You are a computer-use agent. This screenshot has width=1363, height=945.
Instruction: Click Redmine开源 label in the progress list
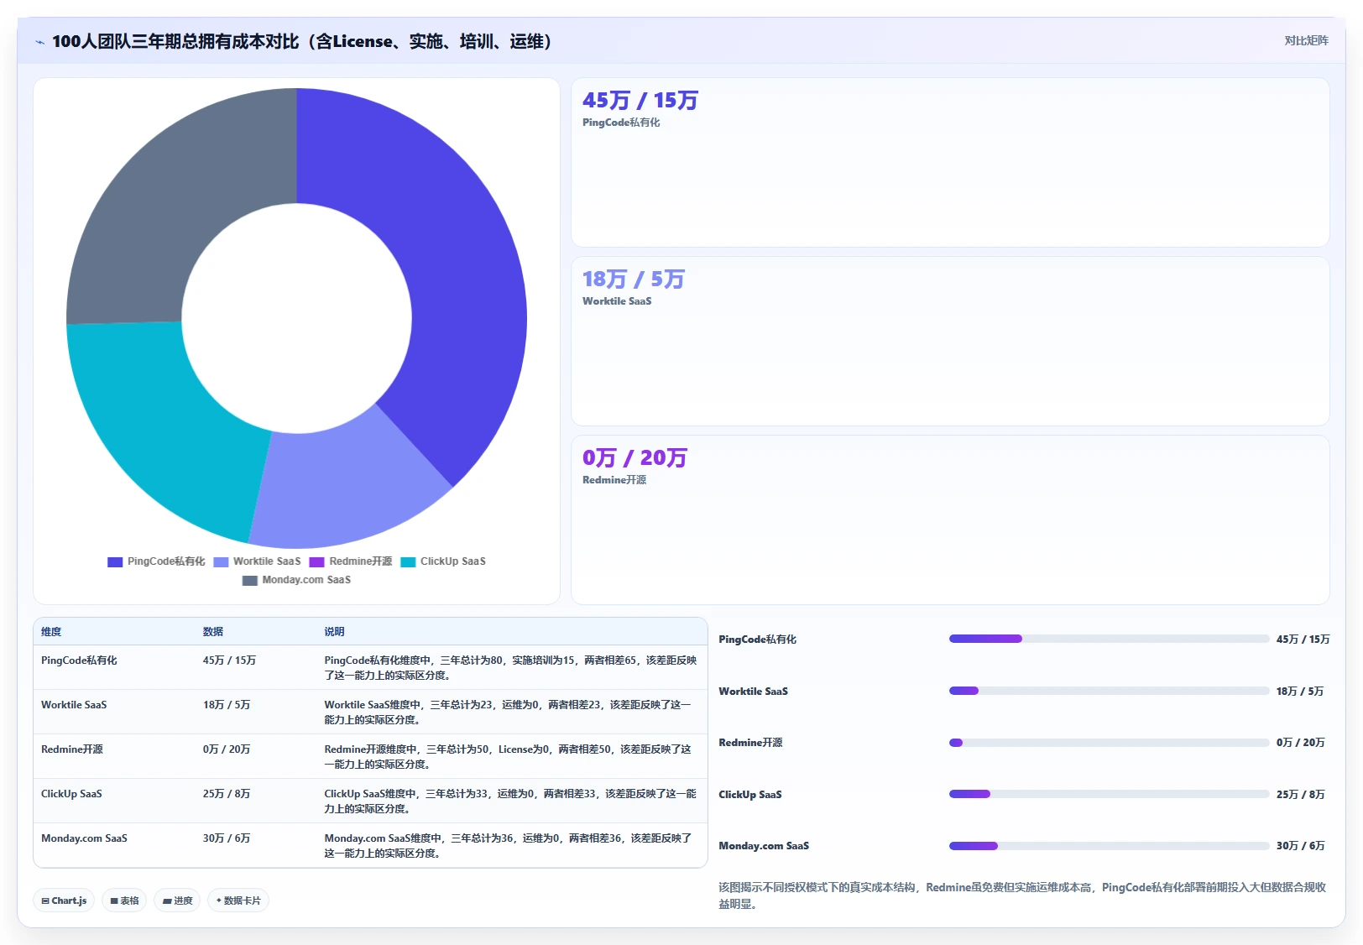pyautogui.click(x=750, y=743)
